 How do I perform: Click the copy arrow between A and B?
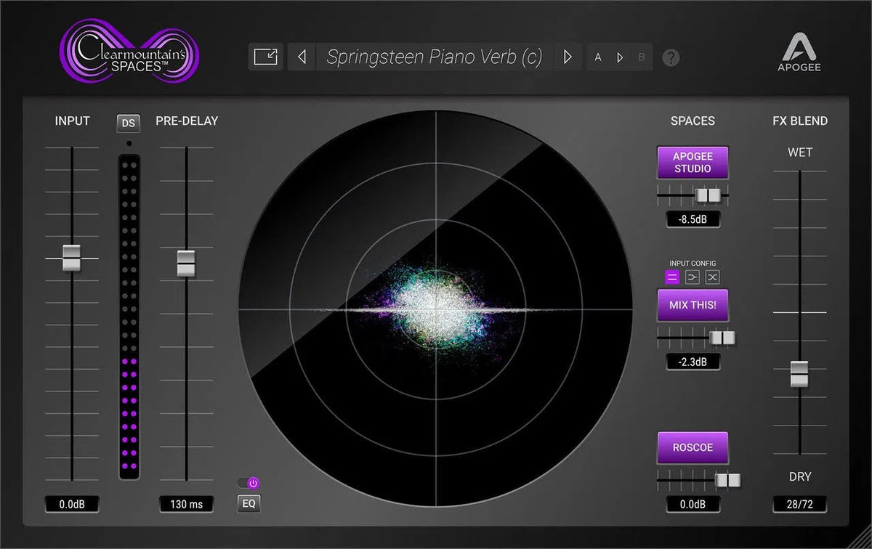[619, 56]
